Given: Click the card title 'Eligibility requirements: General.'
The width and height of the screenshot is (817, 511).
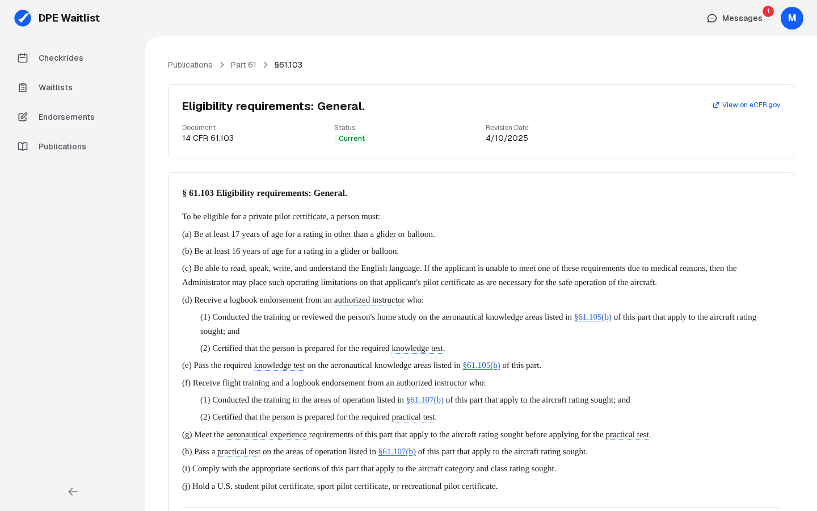Looking at the screenshot, I should [273, 106].
